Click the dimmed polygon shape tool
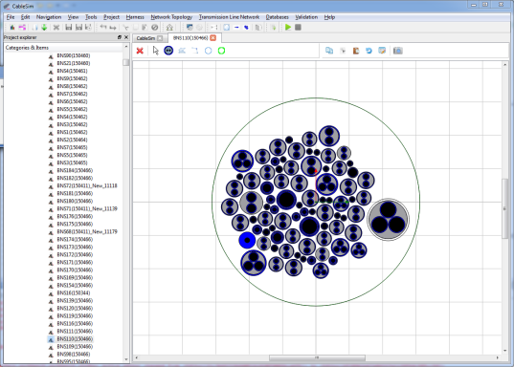 click(x=182, y=51)
